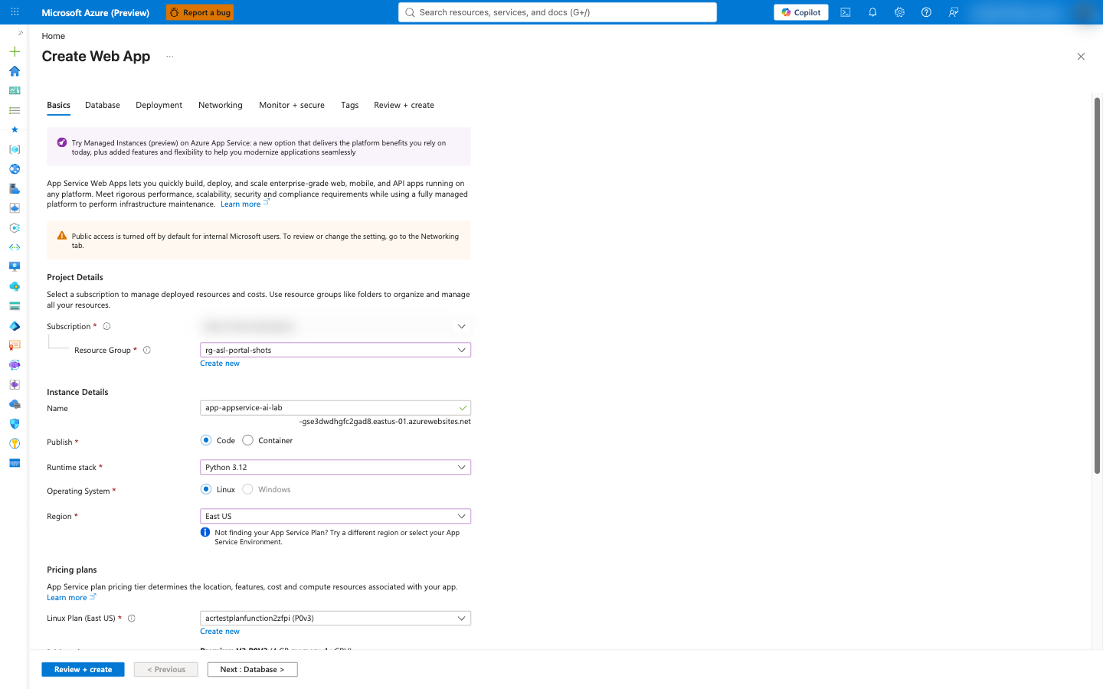Open the Linux Plan dropdown showing actestplanfunction2zfpi
1103x689 pixels.
(335, 618)
